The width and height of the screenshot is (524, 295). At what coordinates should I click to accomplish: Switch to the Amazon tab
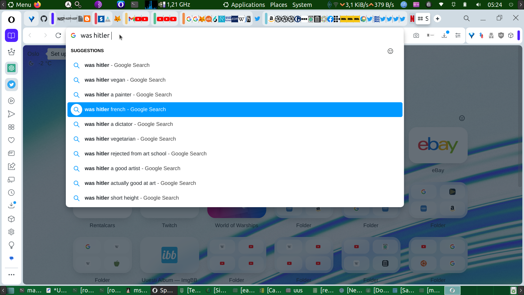271,19
